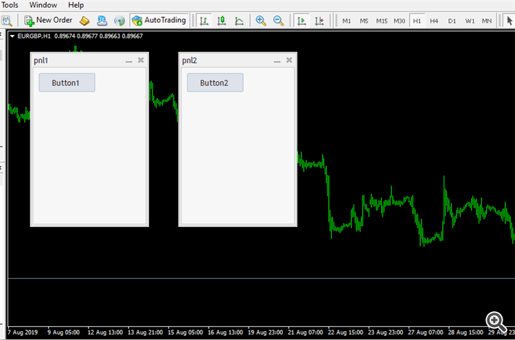Screen dimensions: 515x340
Task: Select the M15 timeframe
Action: 382,21
